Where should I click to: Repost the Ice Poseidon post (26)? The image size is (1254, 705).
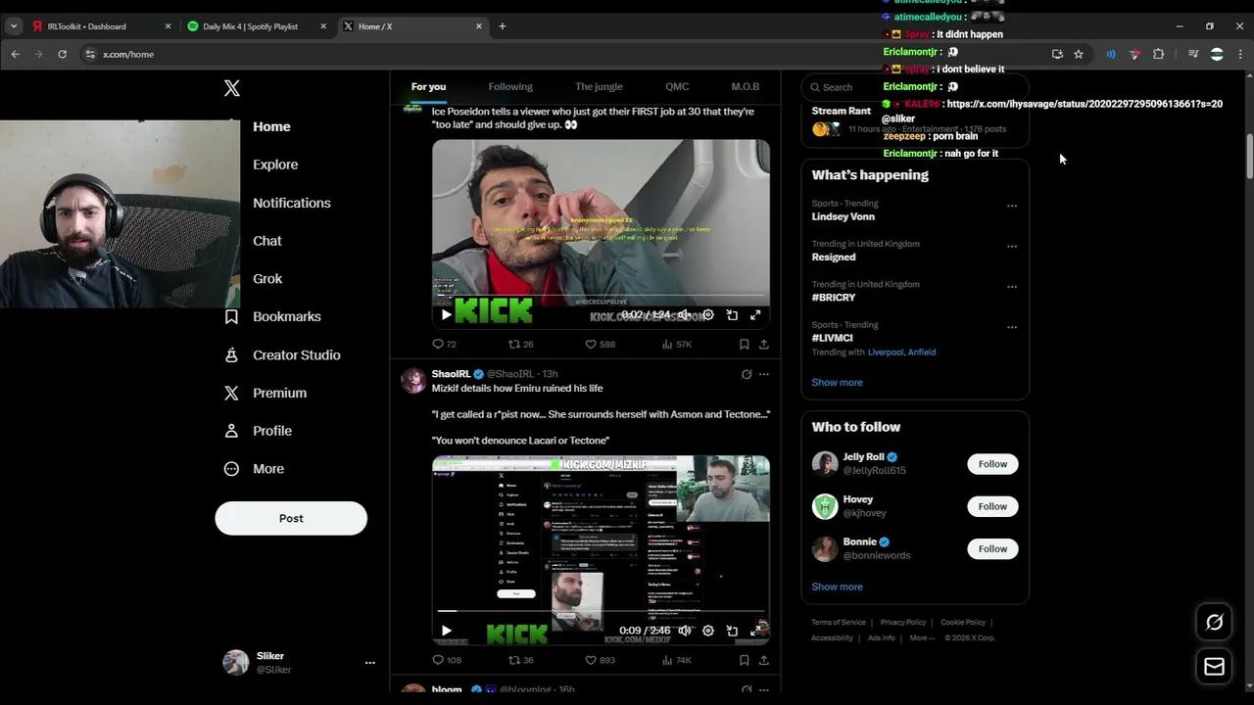[x=520, y=345]
